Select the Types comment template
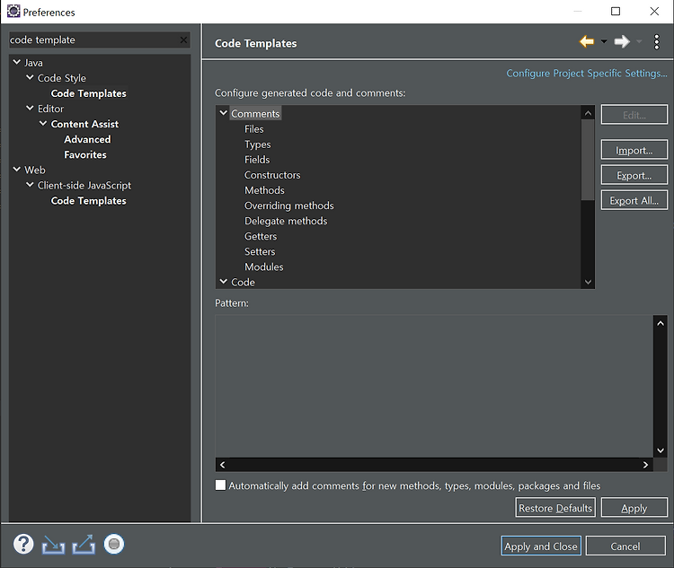674x568 pixels. (x=258, y=144)
